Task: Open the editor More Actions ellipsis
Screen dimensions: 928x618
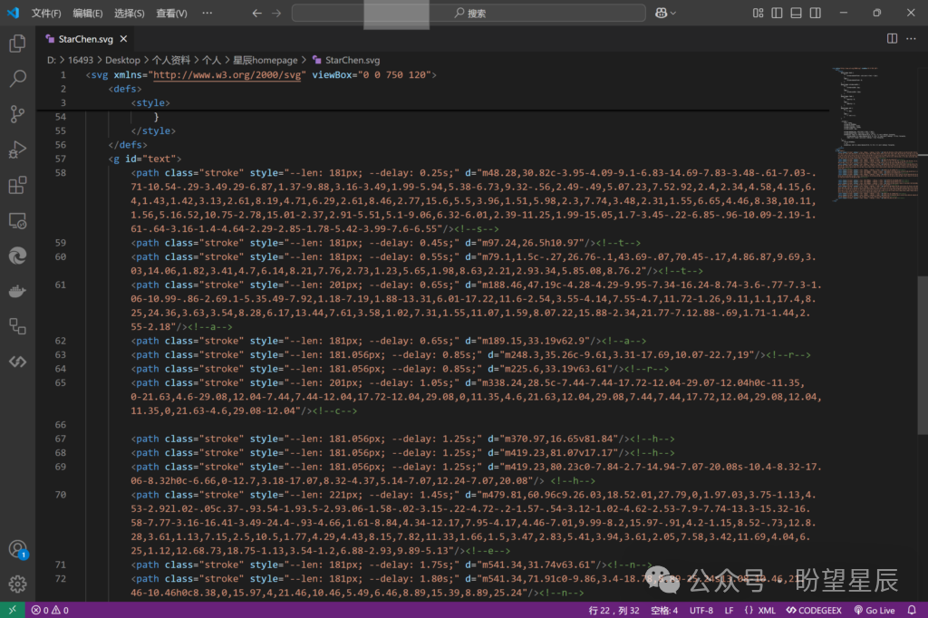Action: point(911,38)
